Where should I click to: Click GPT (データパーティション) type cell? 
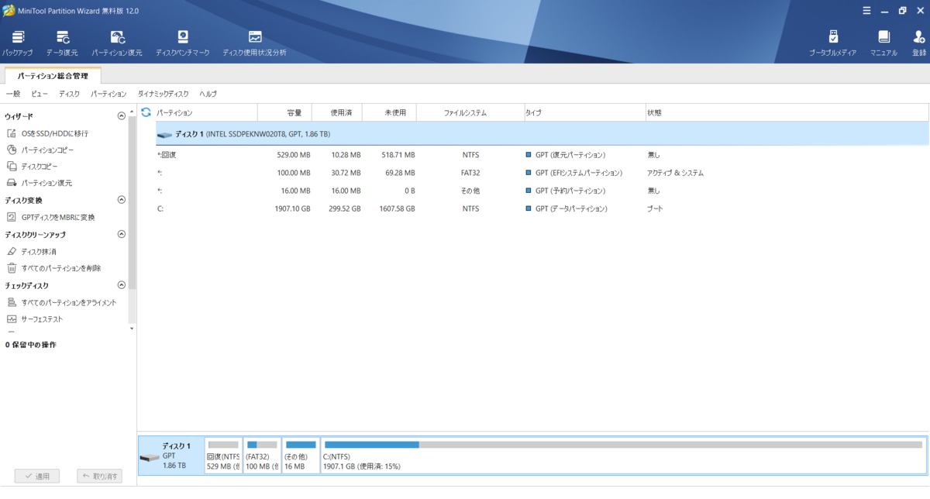tap(571, 208)
